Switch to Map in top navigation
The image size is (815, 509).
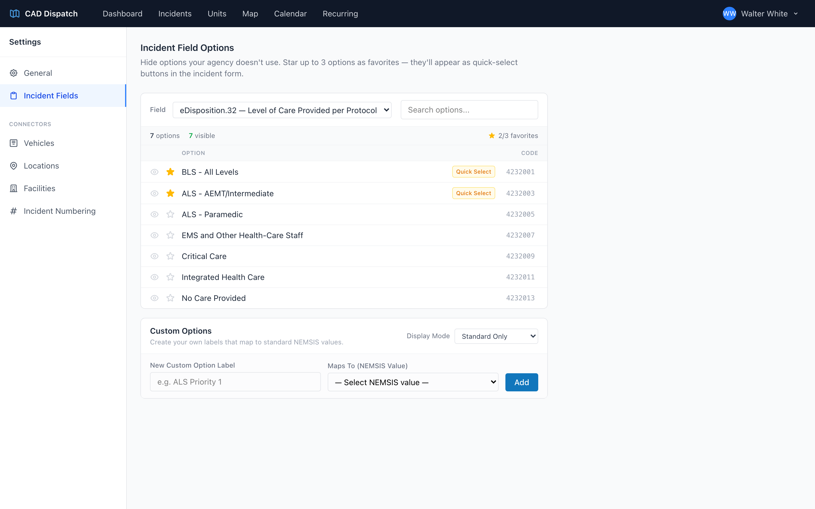click(x=250, y=14)
